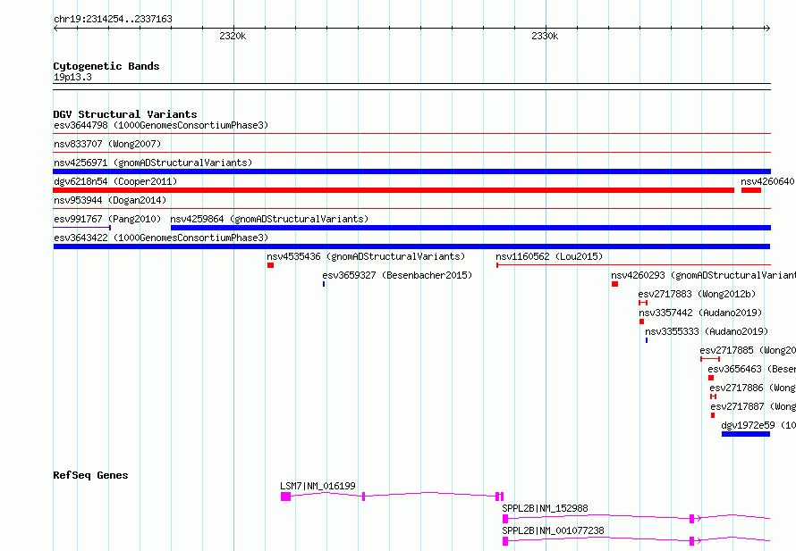Screen dimensions: 796x551
Task: Select esv991767 (Pang2010) variant label
Action: (107, 219)
